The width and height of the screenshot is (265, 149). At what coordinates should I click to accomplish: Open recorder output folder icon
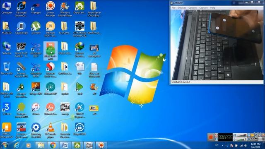pos(253,135)
